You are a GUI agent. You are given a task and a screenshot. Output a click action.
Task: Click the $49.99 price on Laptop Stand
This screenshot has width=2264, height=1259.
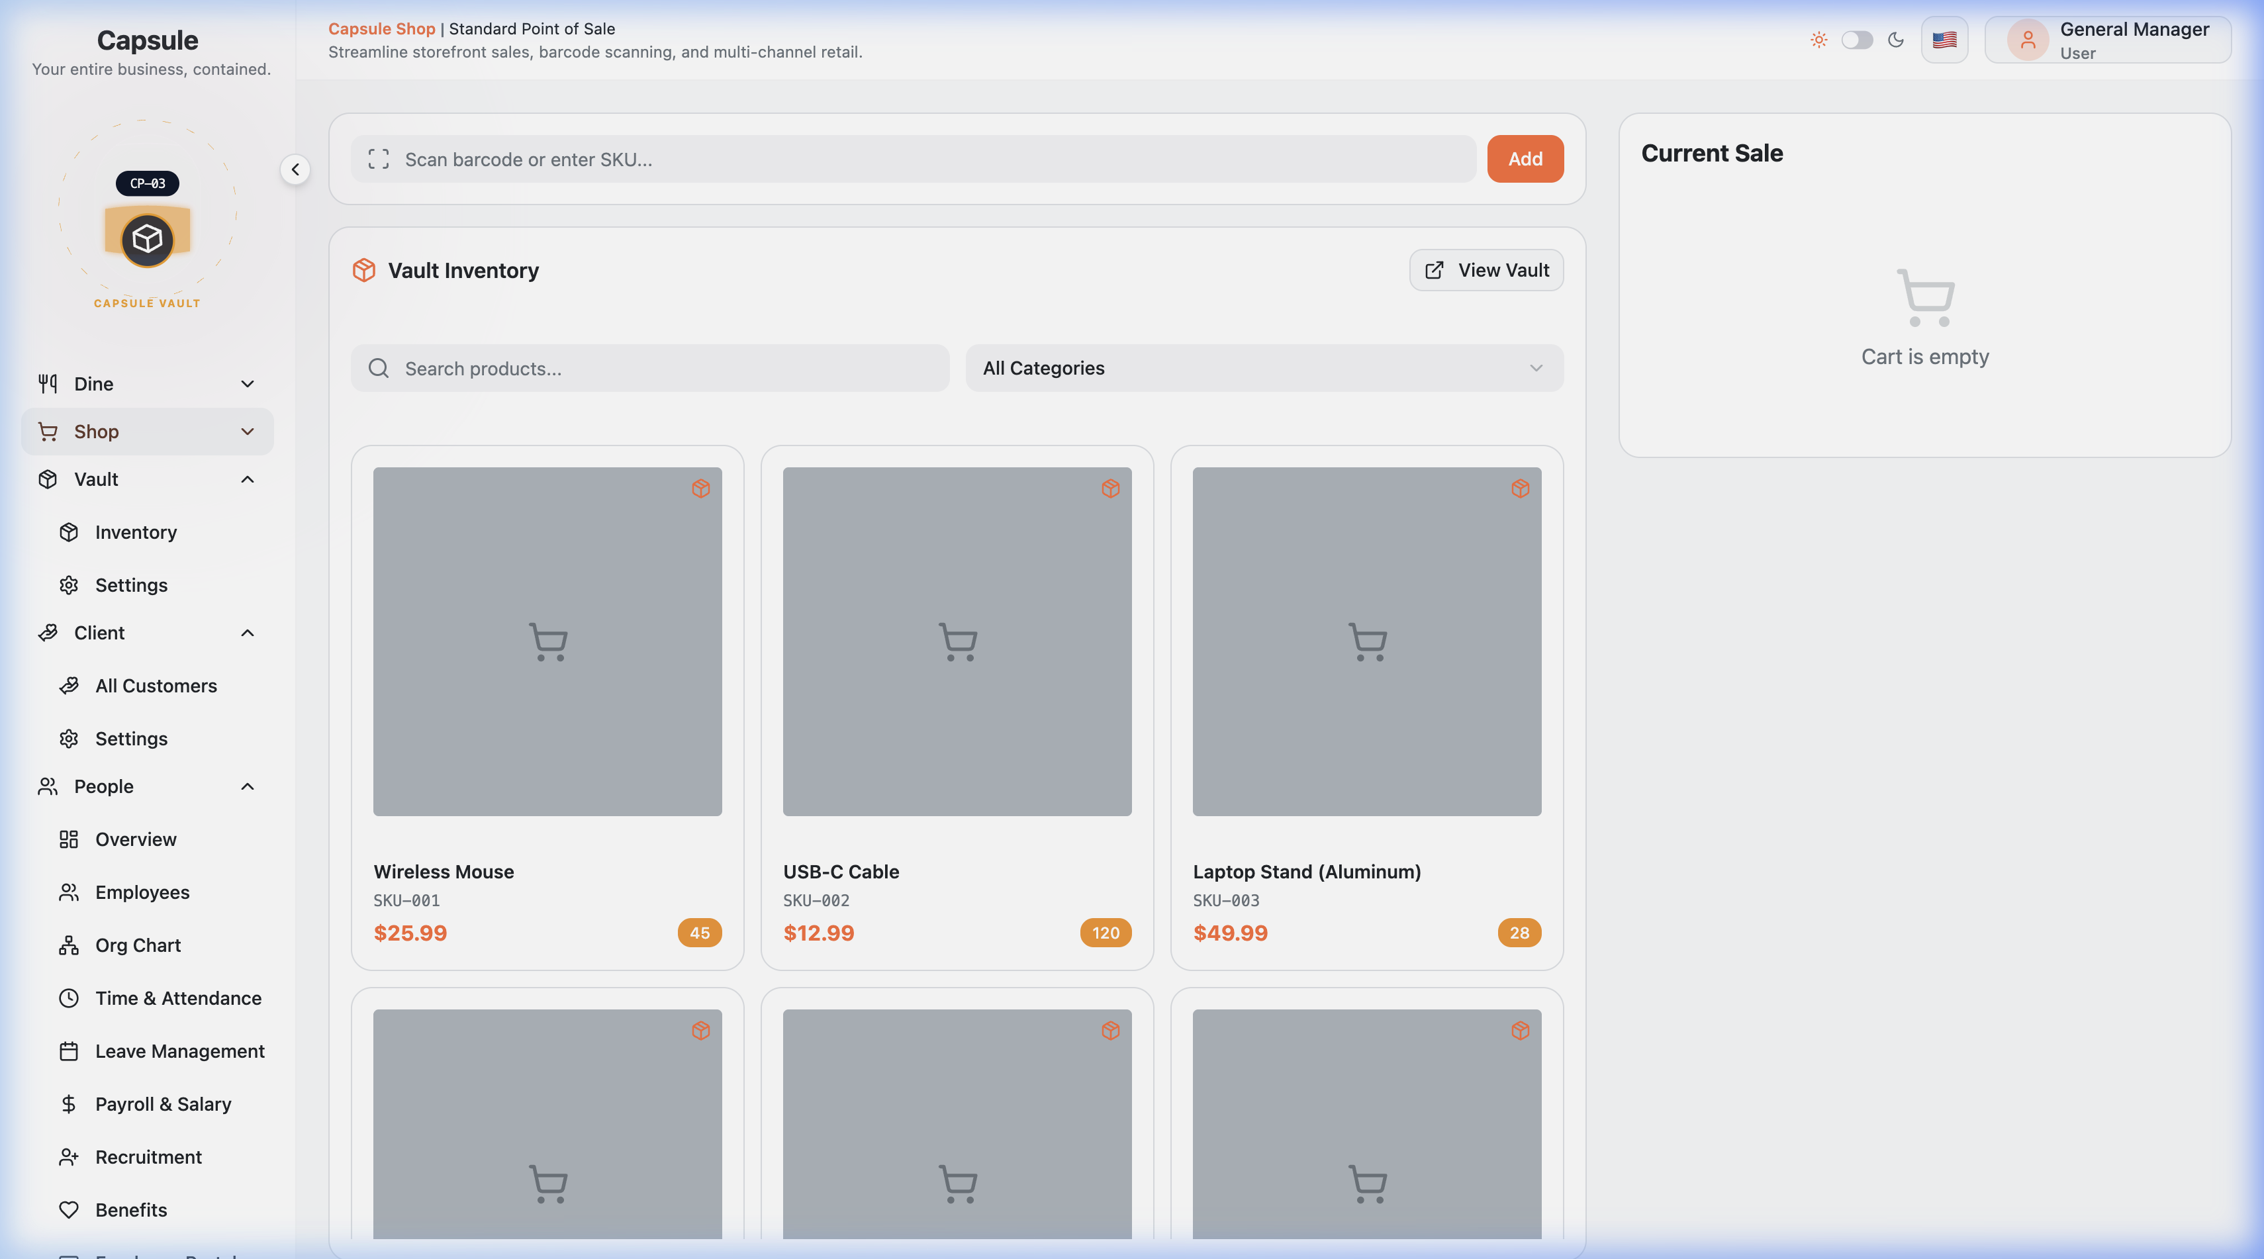click(x=1231, y=933)
